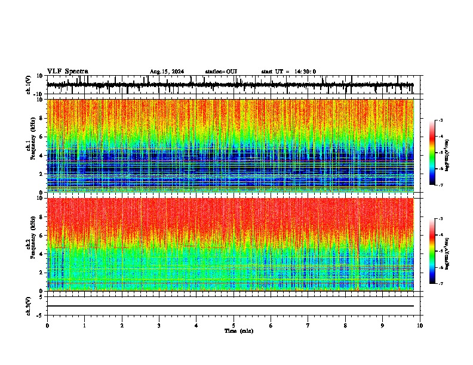Click the 'VLF Spectra' plot title

[x=67, y=72]
